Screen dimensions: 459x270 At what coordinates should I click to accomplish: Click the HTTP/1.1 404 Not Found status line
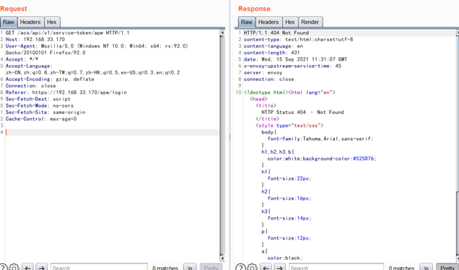click(x=276, y=32)
